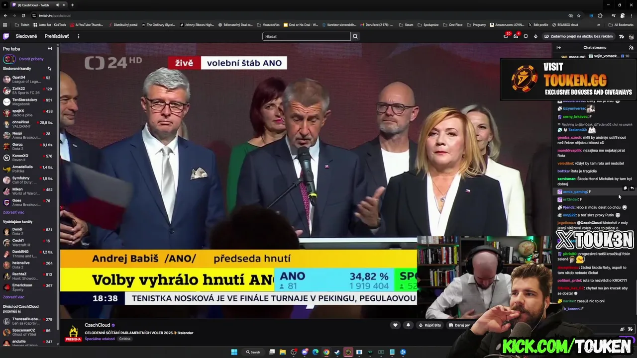Mute the CzechCloud tab audio
The image size is (637, 358).
(x=58, y=5)
